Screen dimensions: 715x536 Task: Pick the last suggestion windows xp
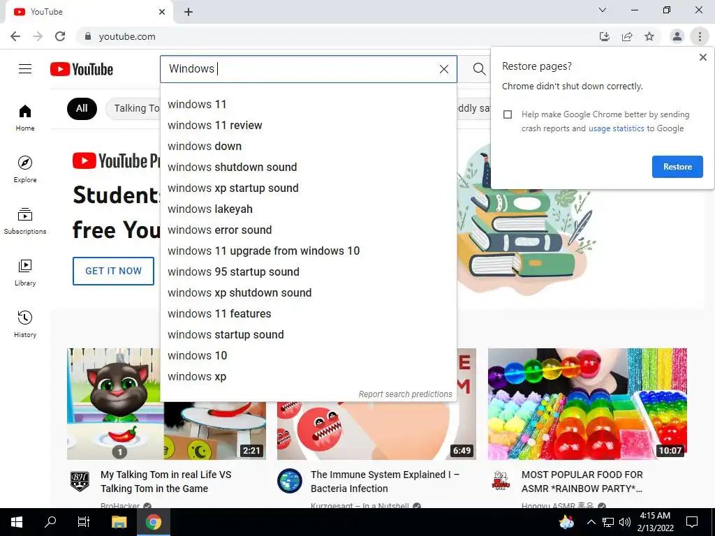click(309, 377)
